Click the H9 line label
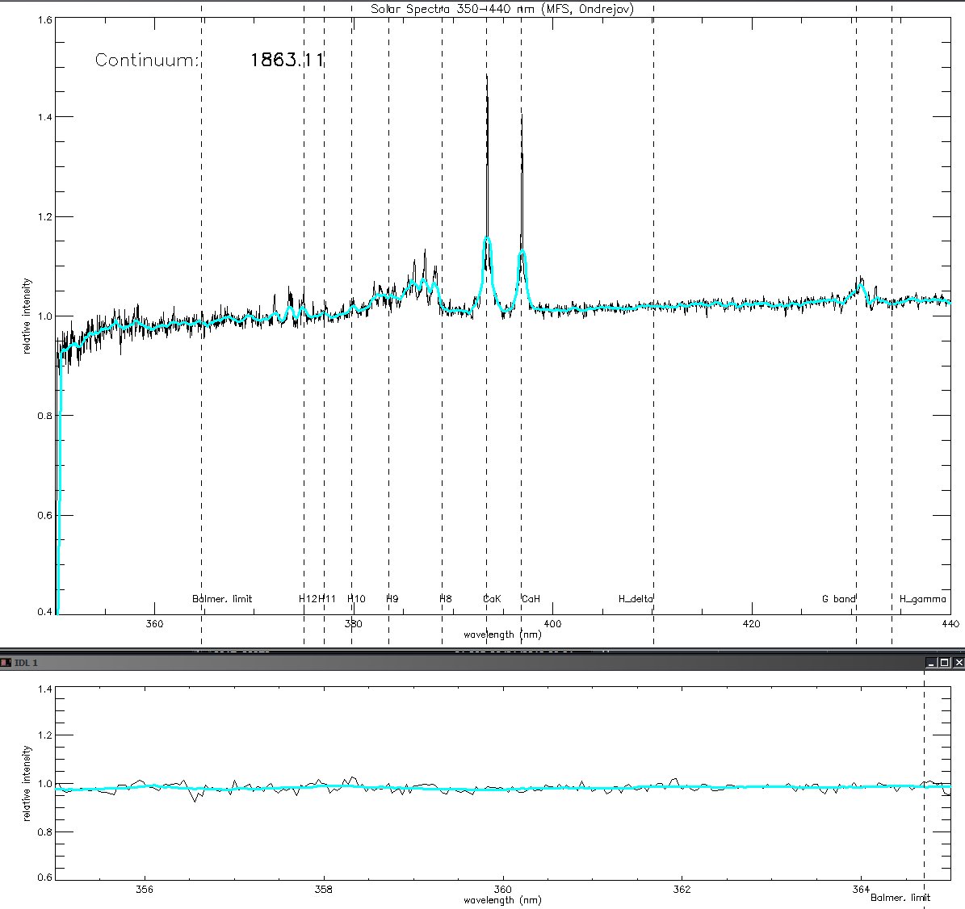 point(392,599)
